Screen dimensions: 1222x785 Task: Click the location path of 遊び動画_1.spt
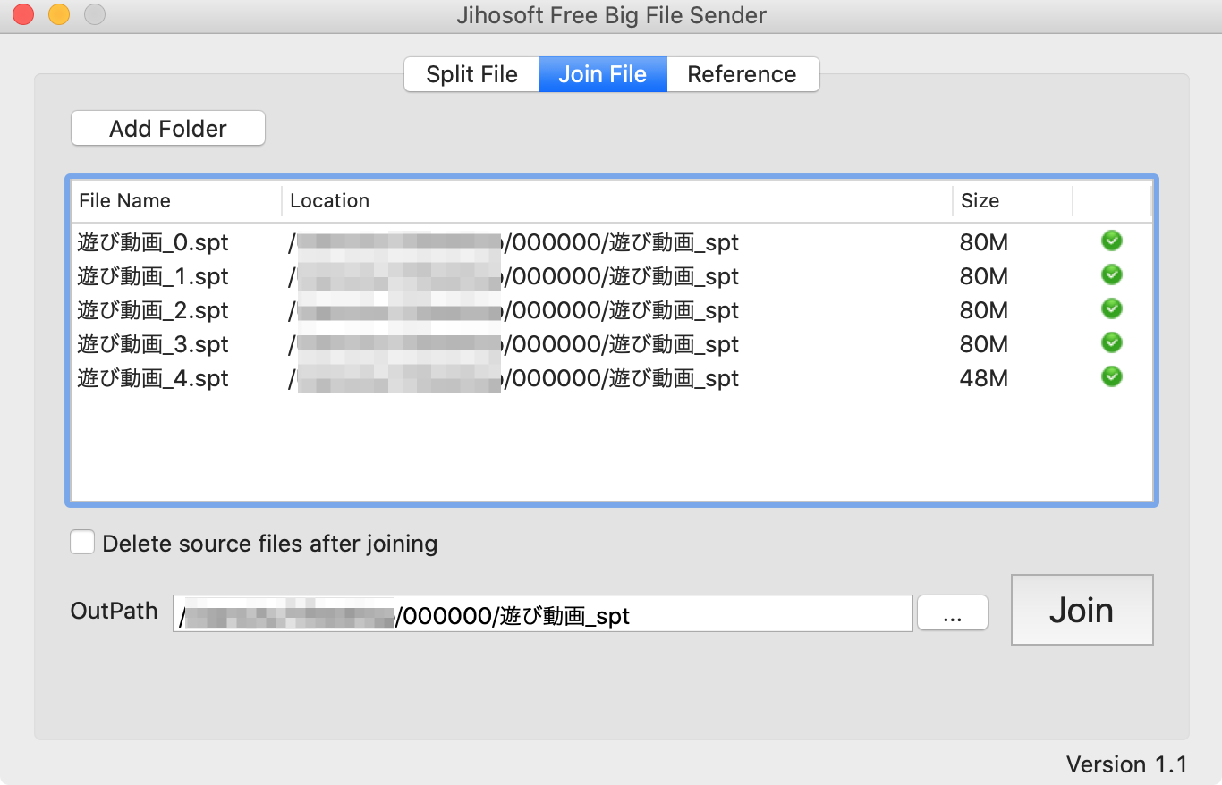513,276
